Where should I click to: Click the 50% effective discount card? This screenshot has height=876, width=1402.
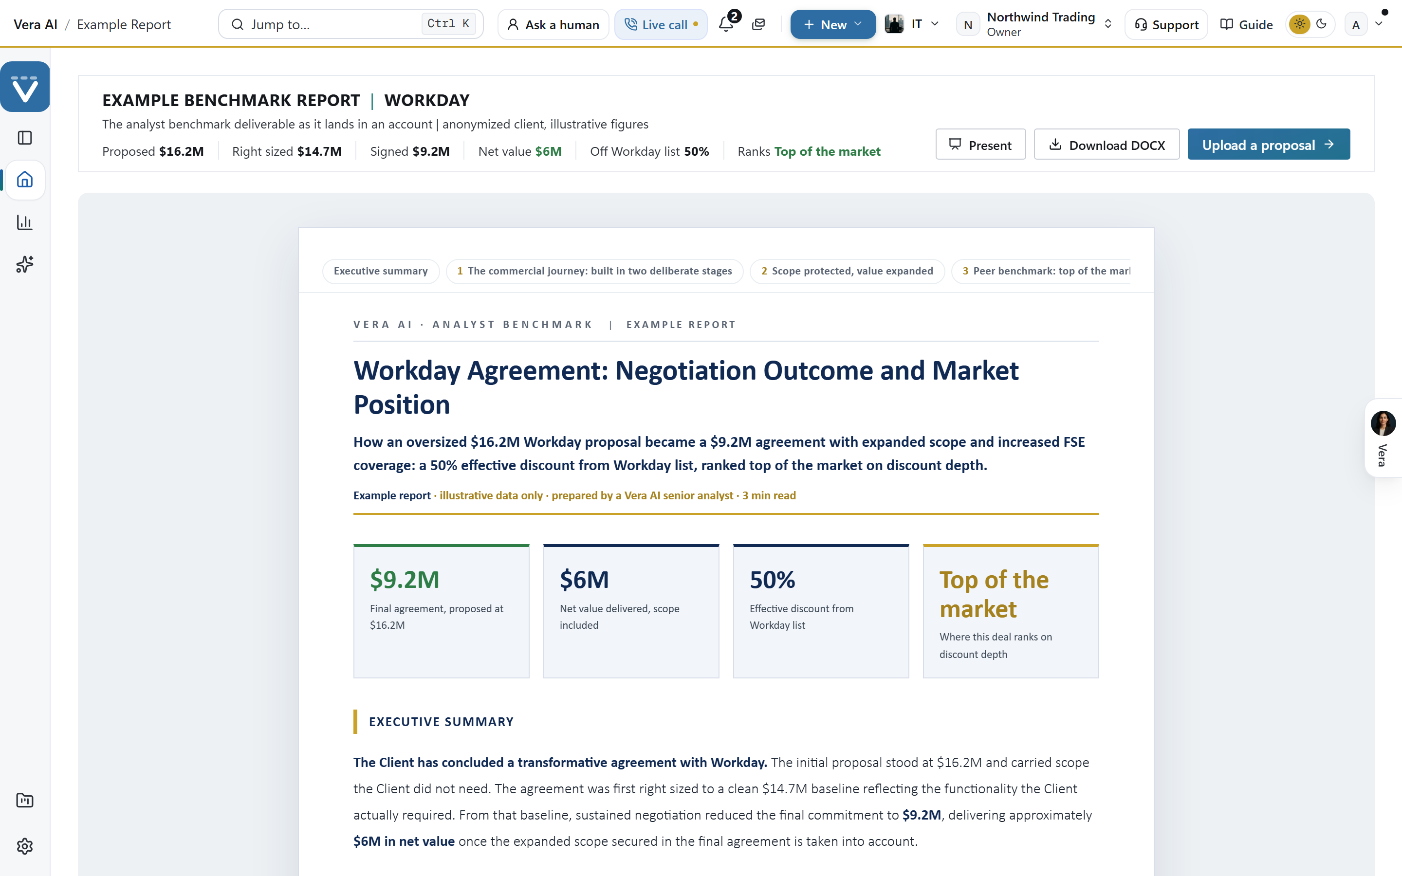821,611
